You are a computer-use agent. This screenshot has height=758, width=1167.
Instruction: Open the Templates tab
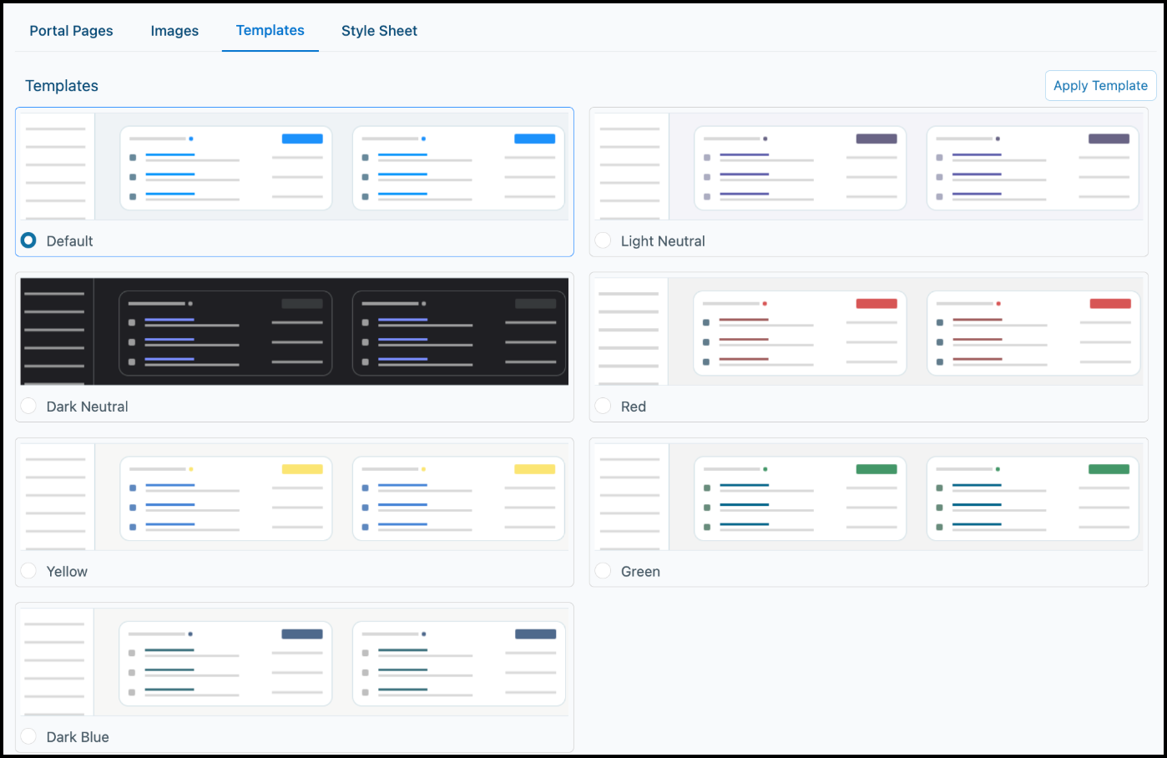(270, 30)
